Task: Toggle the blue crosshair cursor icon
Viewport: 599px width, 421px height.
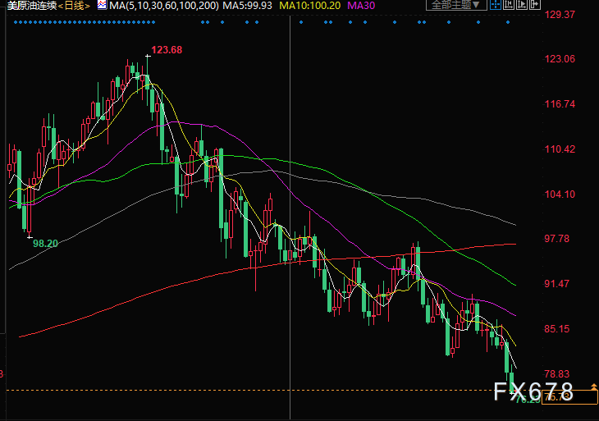Action: pos(496,5)
